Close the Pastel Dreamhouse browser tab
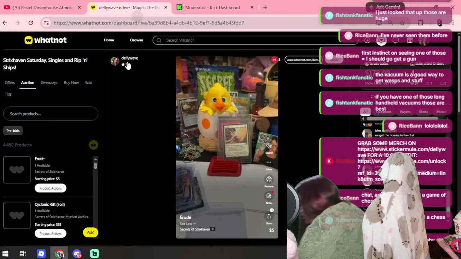Viewport: 461px width, 259px height. [79, 7]
